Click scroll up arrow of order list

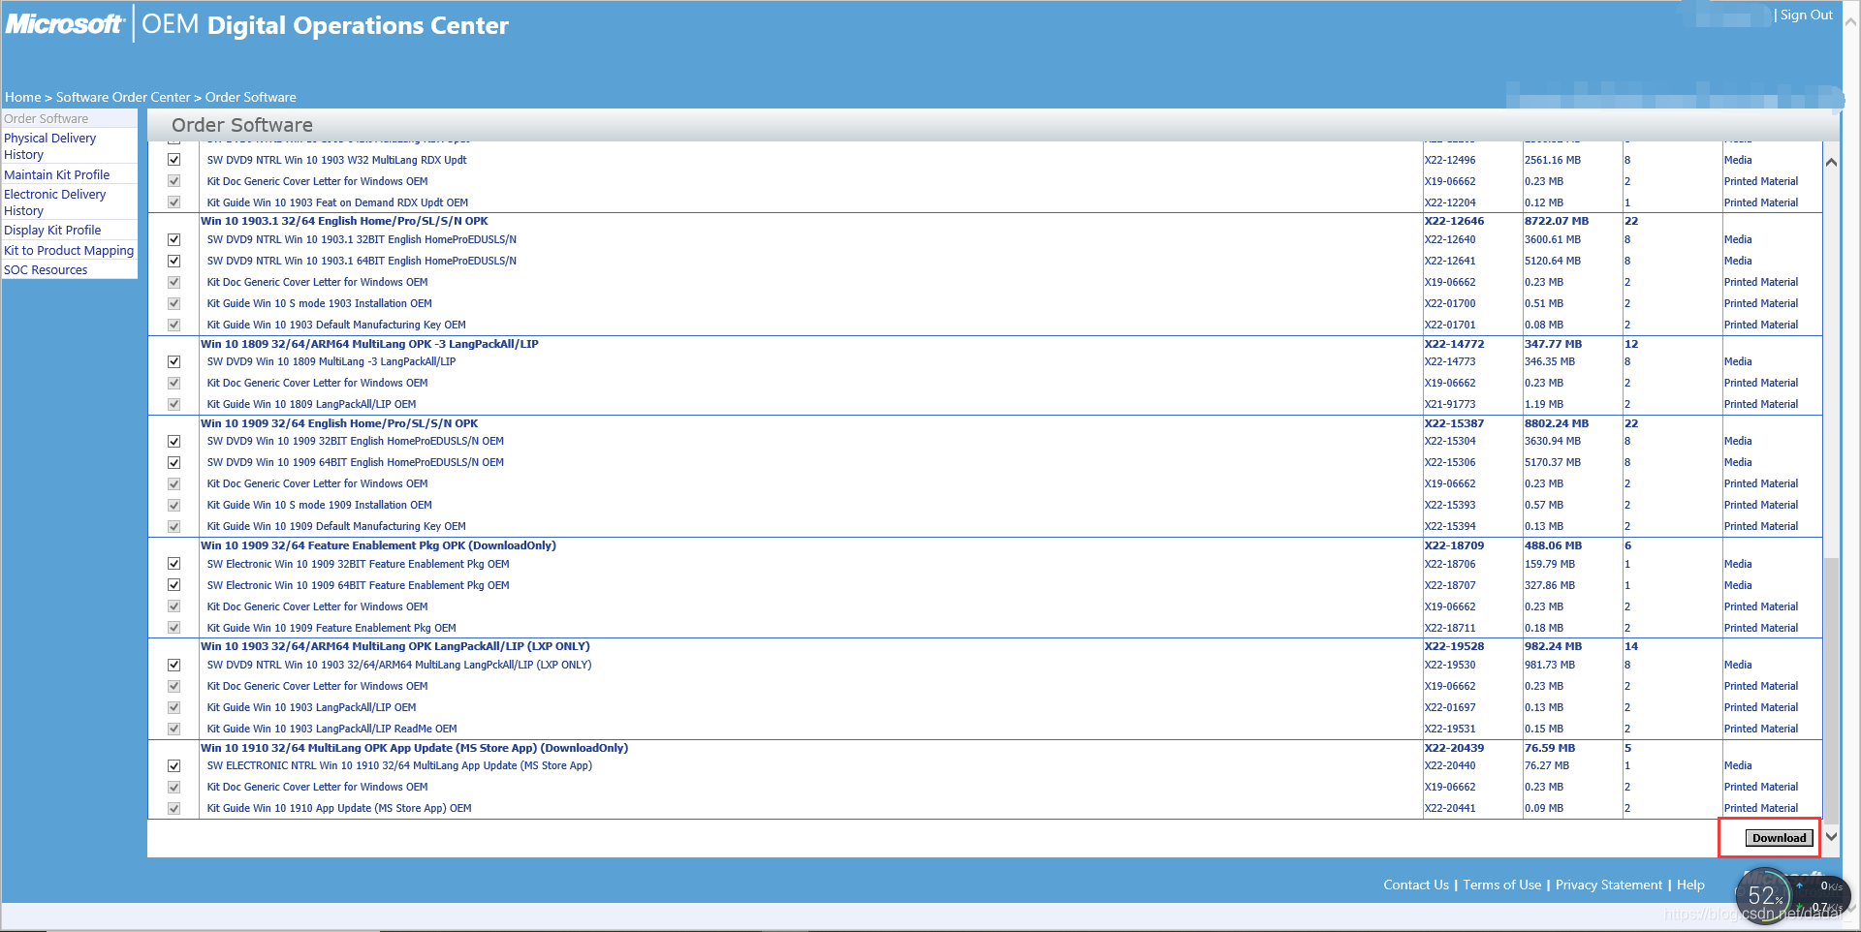pyautogui.click(x=1831, y=162)
